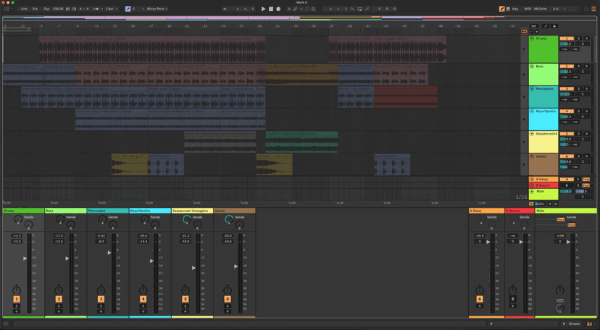Expand the Main track fold arrow
600x330 pixels.
532,191
